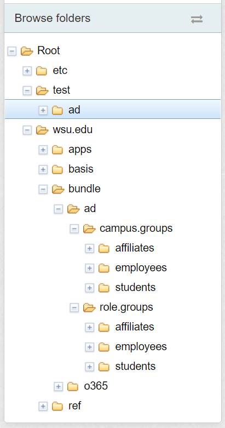Screen dimensions: 225x428
Task: Expand the ref folder
Action: [43, 406]
